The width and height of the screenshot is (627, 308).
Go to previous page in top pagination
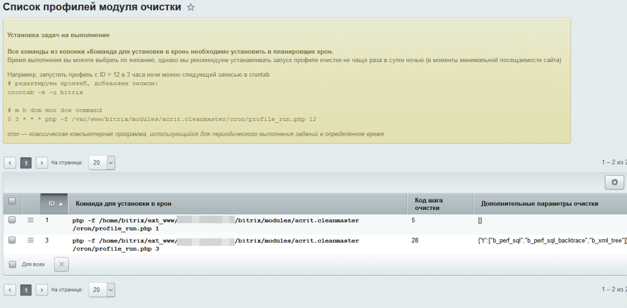(10, 163)
